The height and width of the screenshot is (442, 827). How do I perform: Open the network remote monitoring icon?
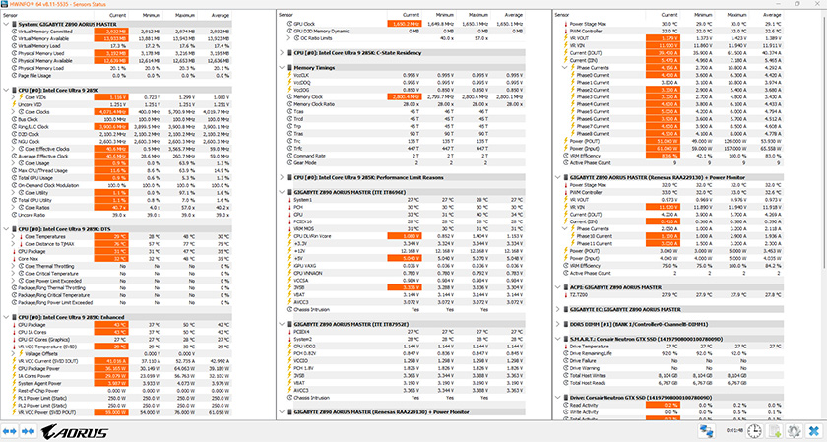point(708,431)
